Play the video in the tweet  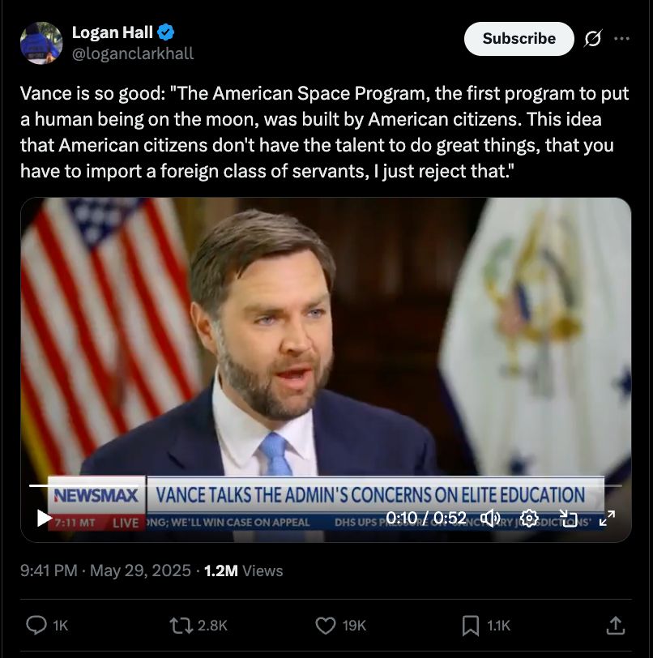(x=45, y=518)
